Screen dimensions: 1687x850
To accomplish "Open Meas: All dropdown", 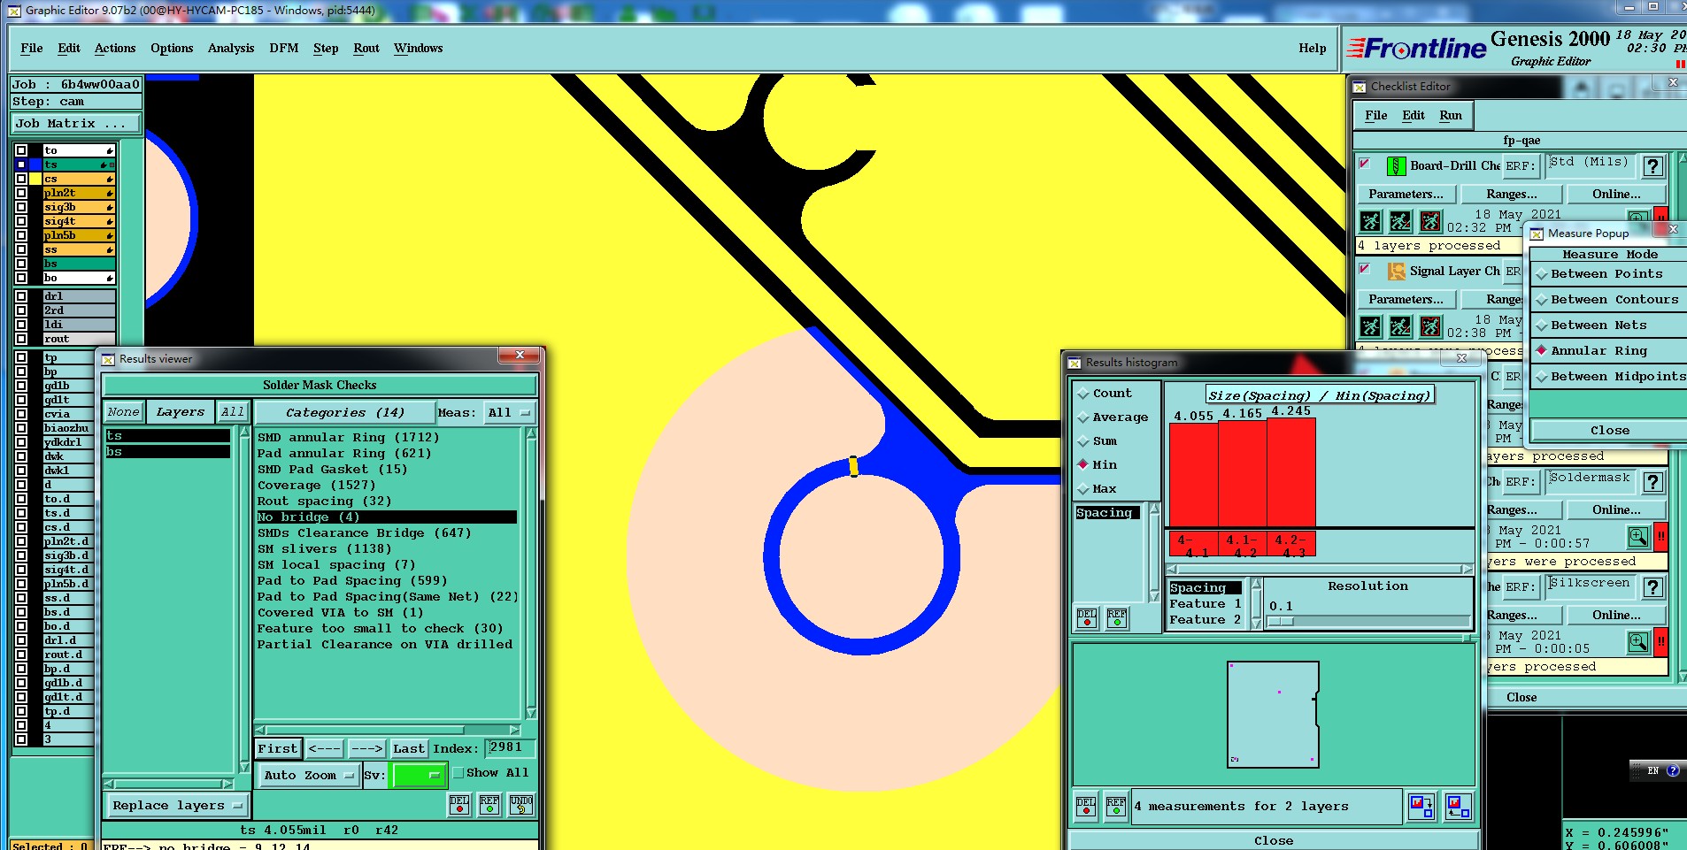I will pos(510,413).
